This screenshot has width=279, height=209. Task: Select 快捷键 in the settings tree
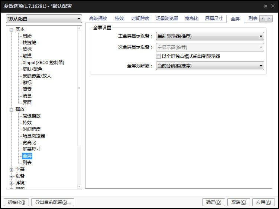point(29,43)
